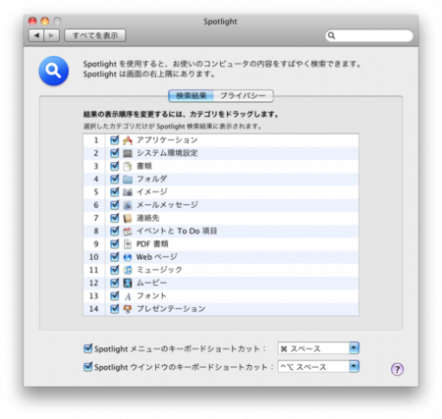Toggle the フォルダ checkbox
The height and width of the screenshot is (419, 442).
coord(114,179)
